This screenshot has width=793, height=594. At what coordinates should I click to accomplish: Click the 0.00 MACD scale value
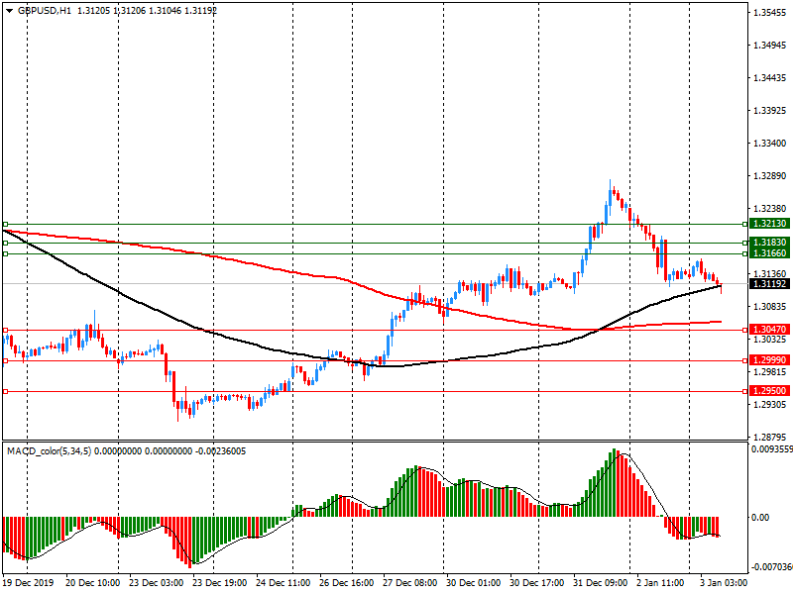760,517
